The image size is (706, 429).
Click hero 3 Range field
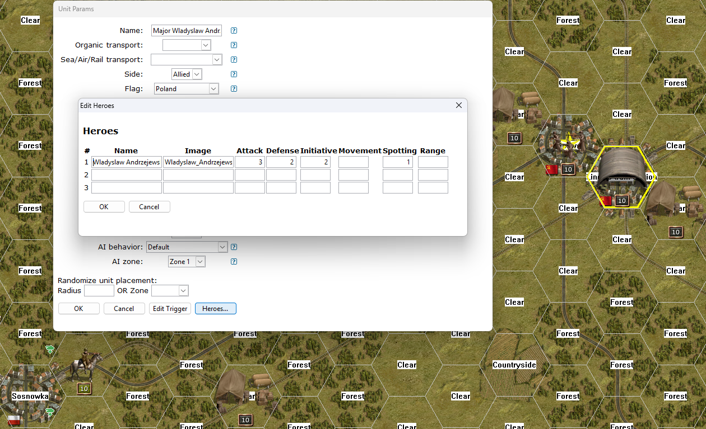click(433, 188)
